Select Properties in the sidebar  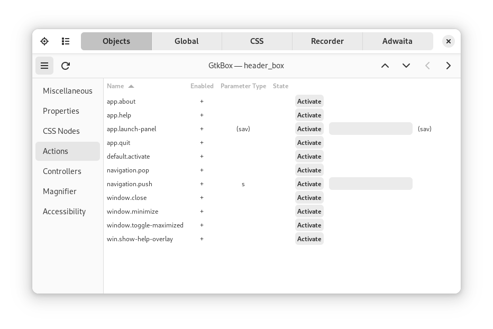point(61,111)
